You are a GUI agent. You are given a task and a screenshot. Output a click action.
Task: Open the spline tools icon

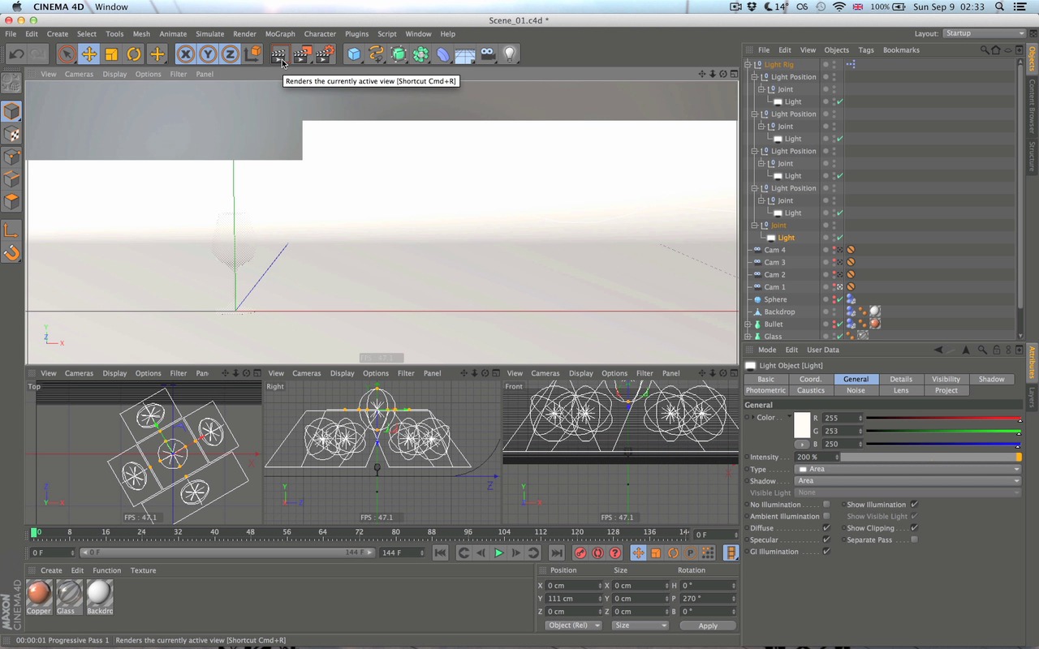376,54
